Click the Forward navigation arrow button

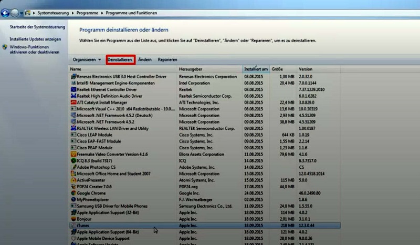click(15, 13)
